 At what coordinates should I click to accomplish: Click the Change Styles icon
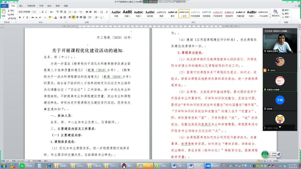(275, 13)
